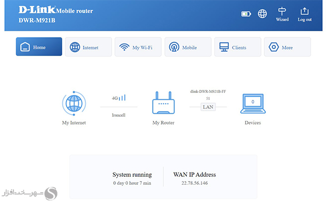Viewport: 326px width, 202px height.
Task: Click the D-Link logo
Action: coord(37,10)
